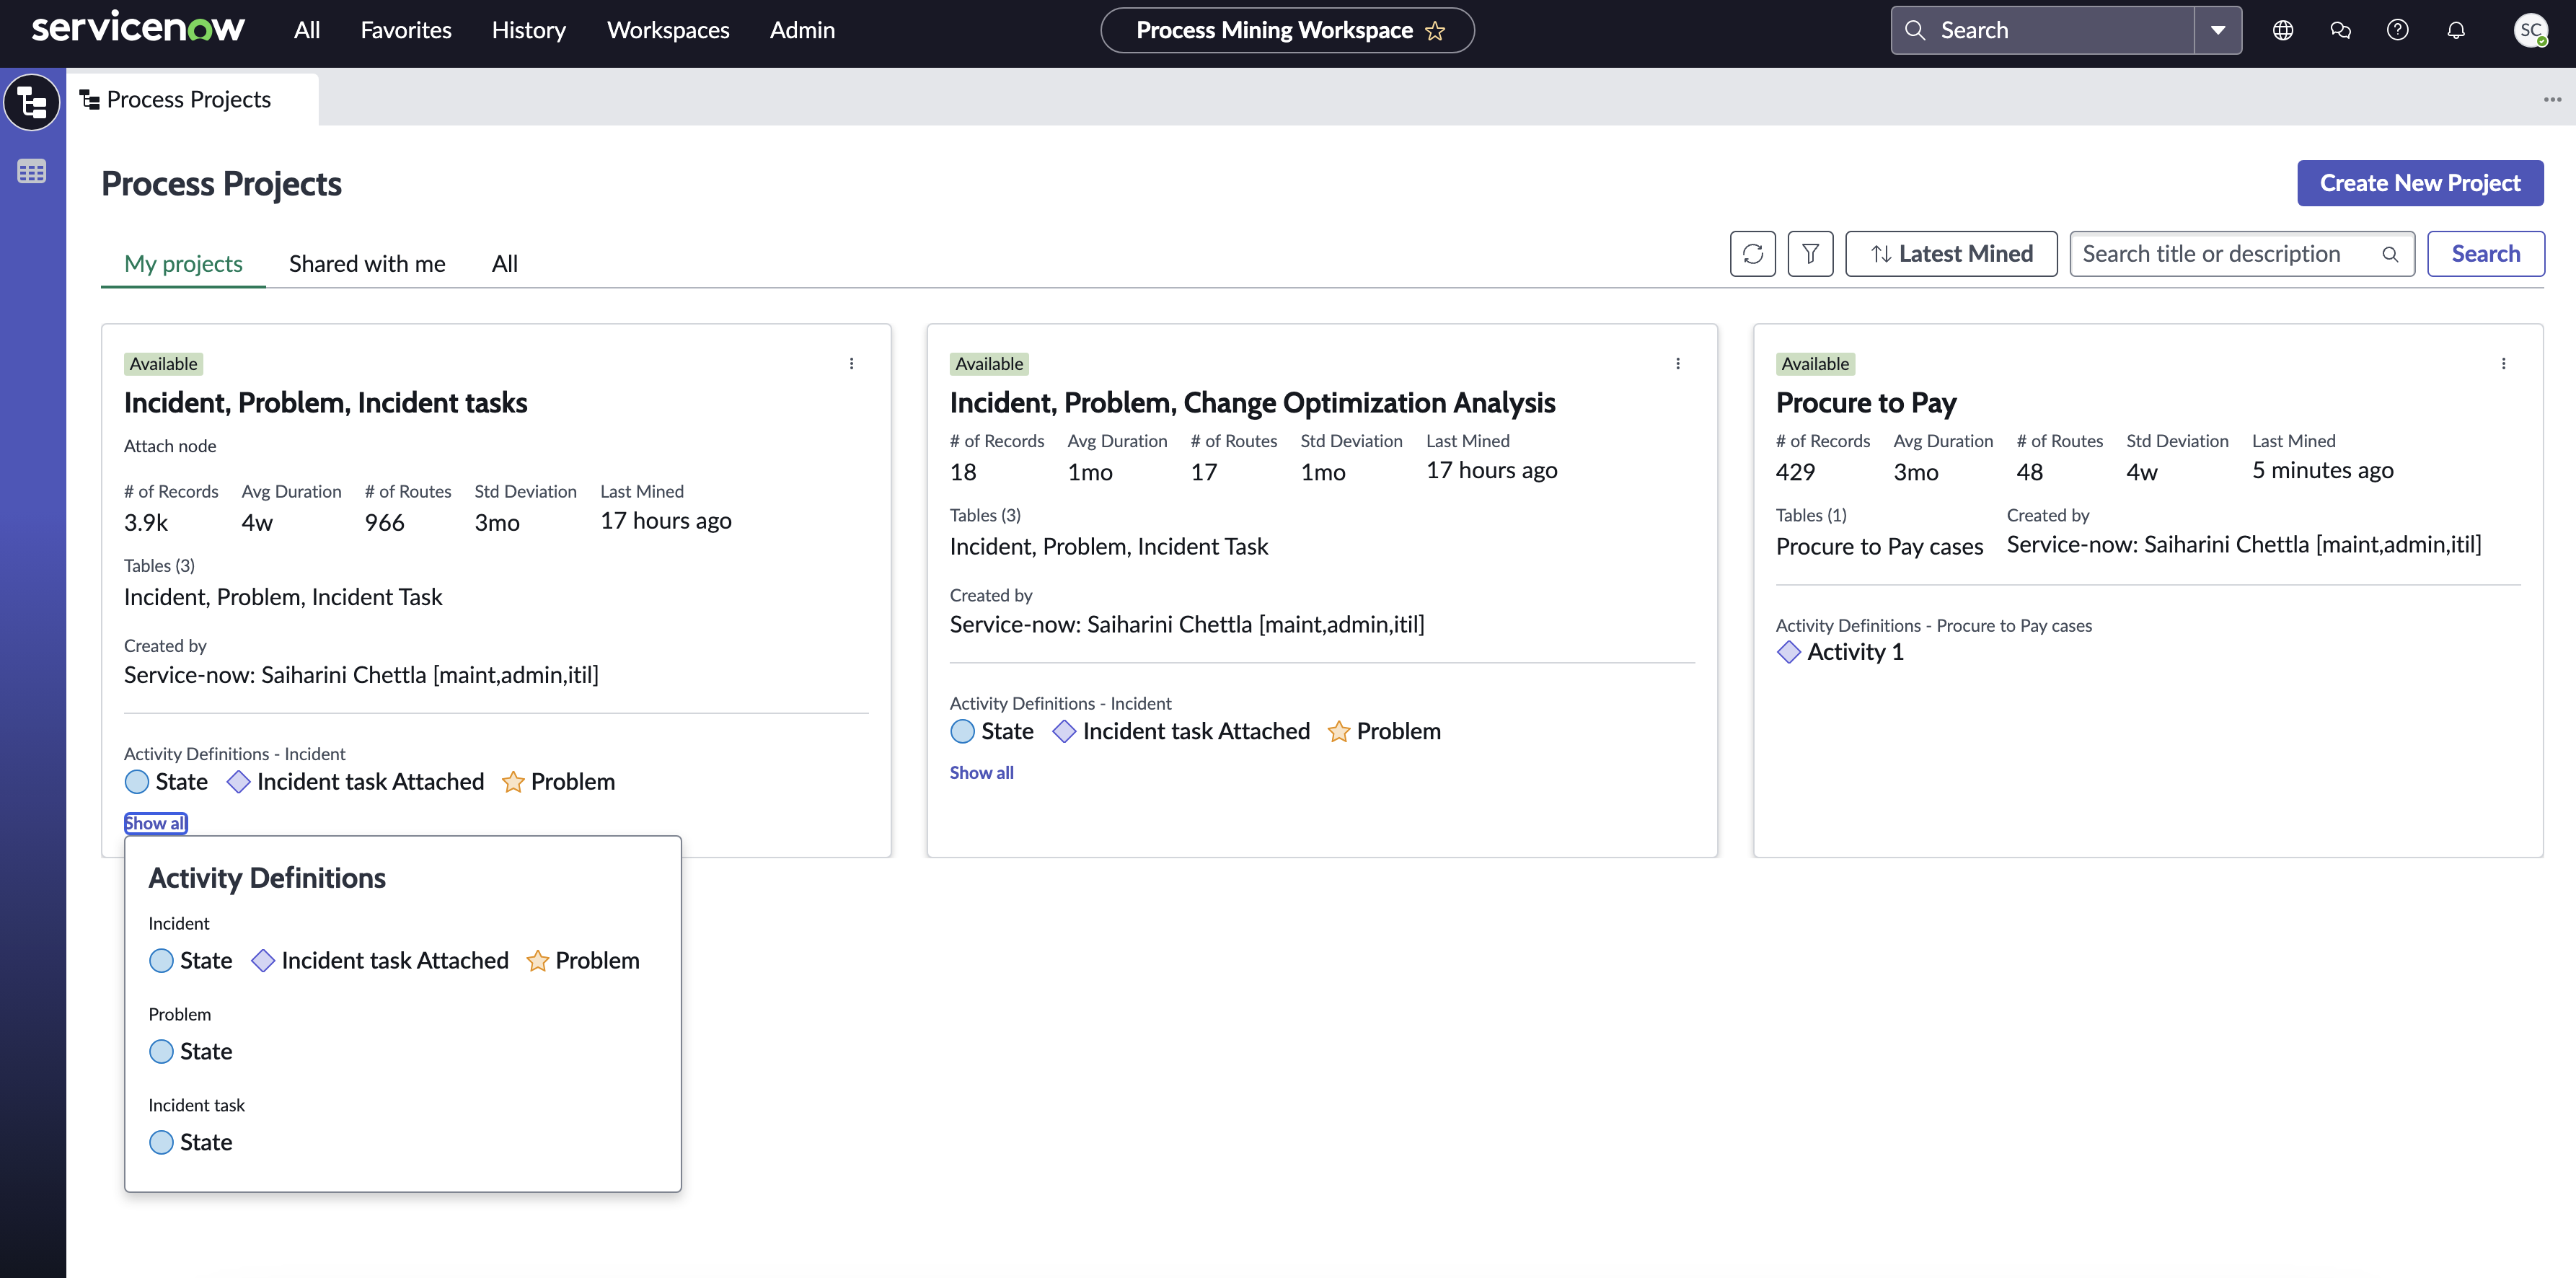This screenshot has height=1278, width=2576.
Task: Click Activity 1 diamond icon
Action: pyautogui.click(x=1789, y=653)
